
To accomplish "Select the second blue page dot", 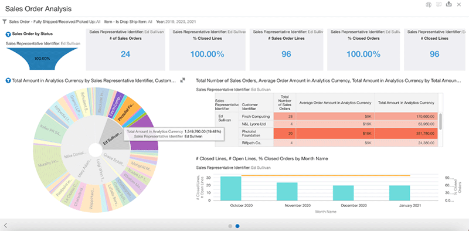I will click(237, 226).
